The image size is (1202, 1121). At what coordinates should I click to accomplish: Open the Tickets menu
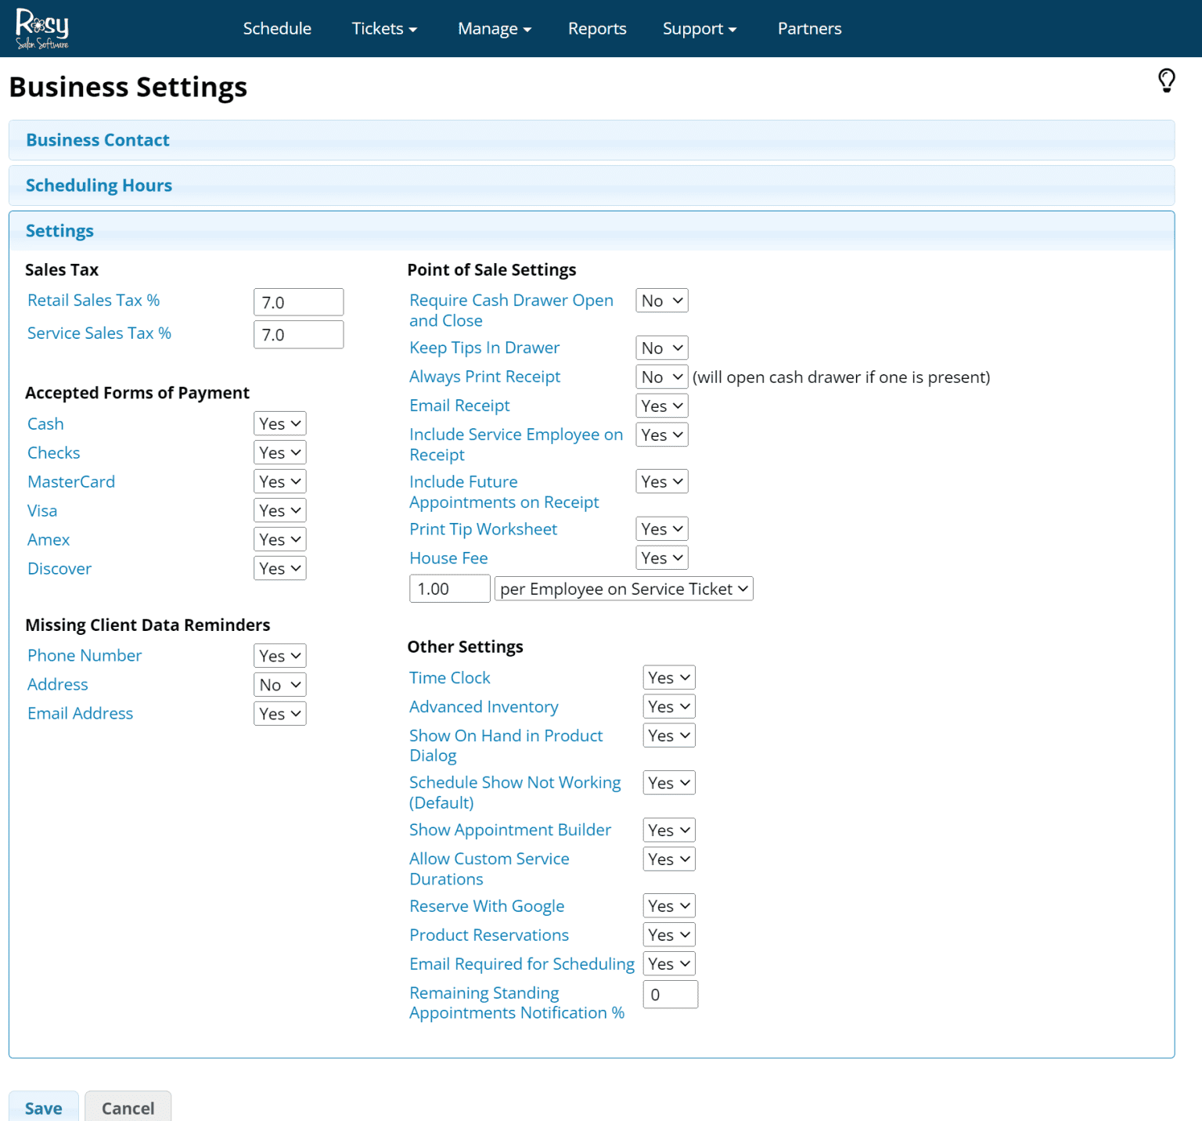click(383, 29)
